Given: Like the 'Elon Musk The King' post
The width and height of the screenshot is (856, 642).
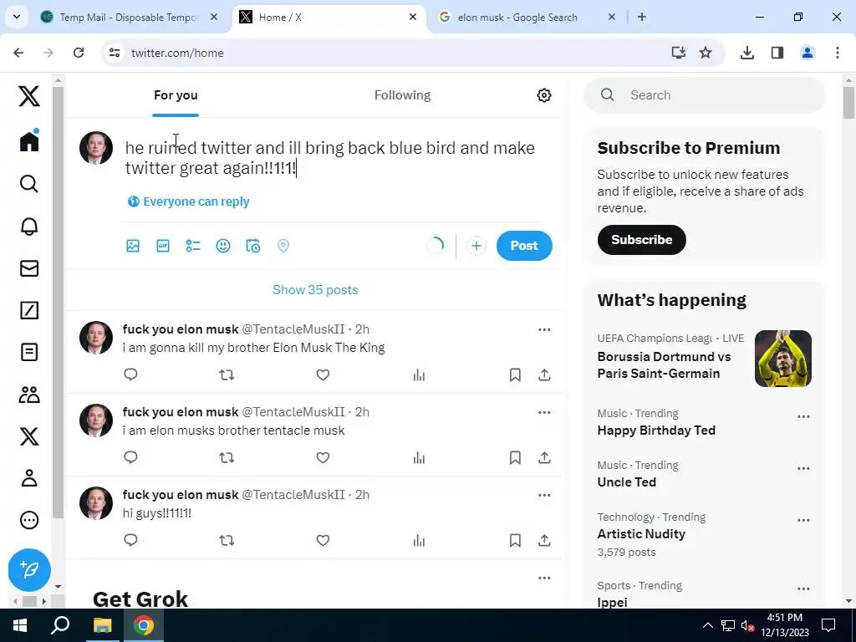Looking at the screenshot, I should tap(323, 374).
